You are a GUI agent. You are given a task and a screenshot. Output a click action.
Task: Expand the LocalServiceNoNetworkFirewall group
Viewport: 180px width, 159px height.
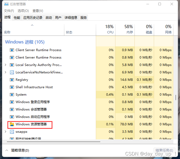point(5,72)
